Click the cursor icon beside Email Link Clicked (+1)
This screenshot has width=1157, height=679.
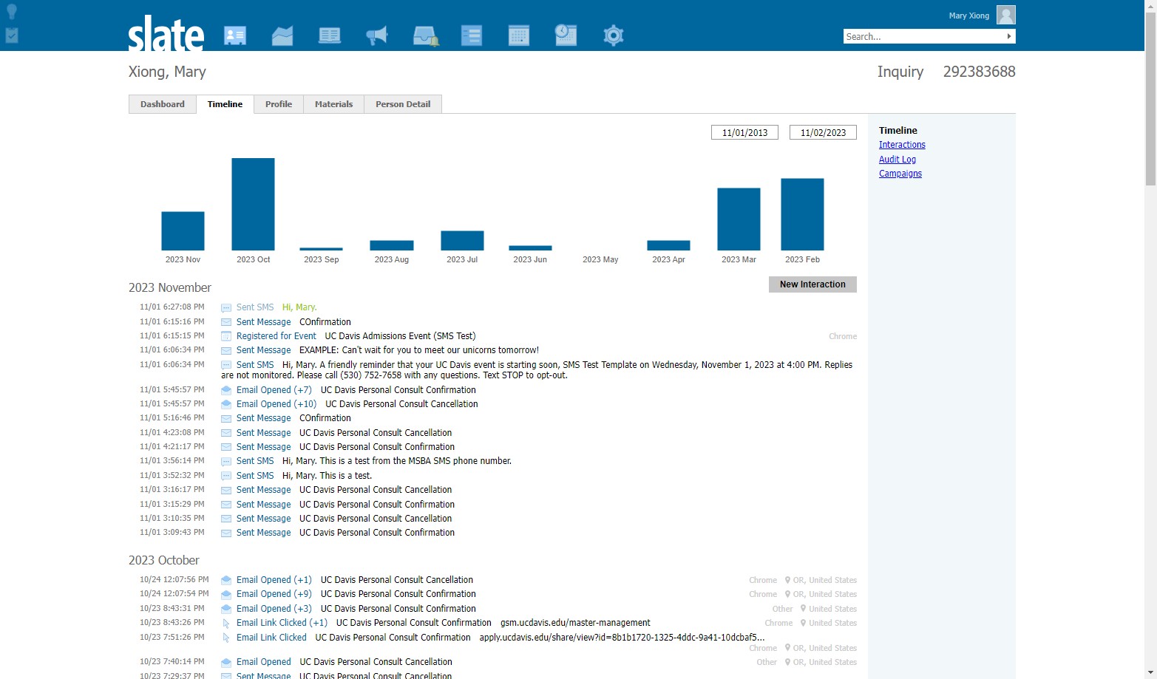coord(226,623)
